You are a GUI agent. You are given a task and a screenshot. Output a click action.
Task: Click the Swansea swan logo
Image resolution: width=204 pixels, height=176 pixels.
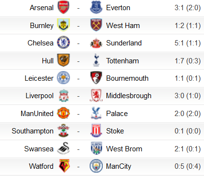(x=64, y=148)
